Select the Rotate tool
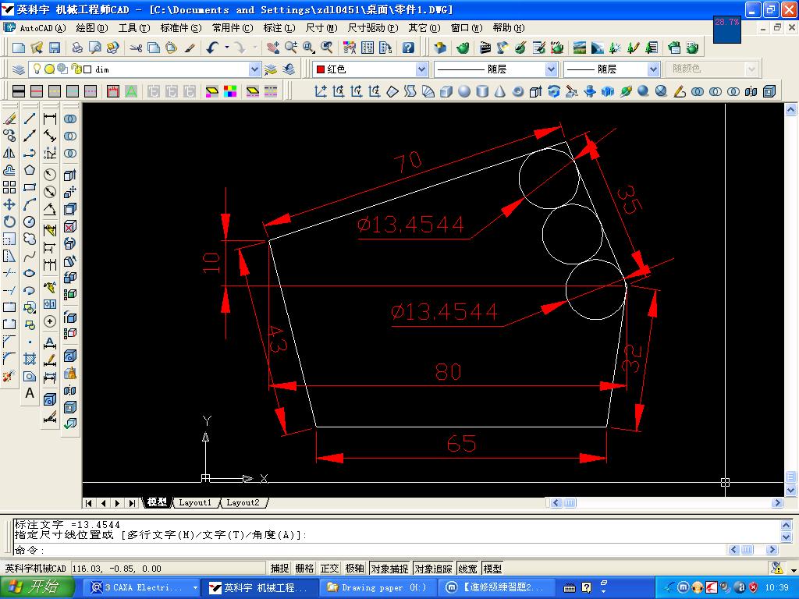Image resolution: width=799 pixels, height=599 pixels. pyautogui.click(x=9, y=222)
